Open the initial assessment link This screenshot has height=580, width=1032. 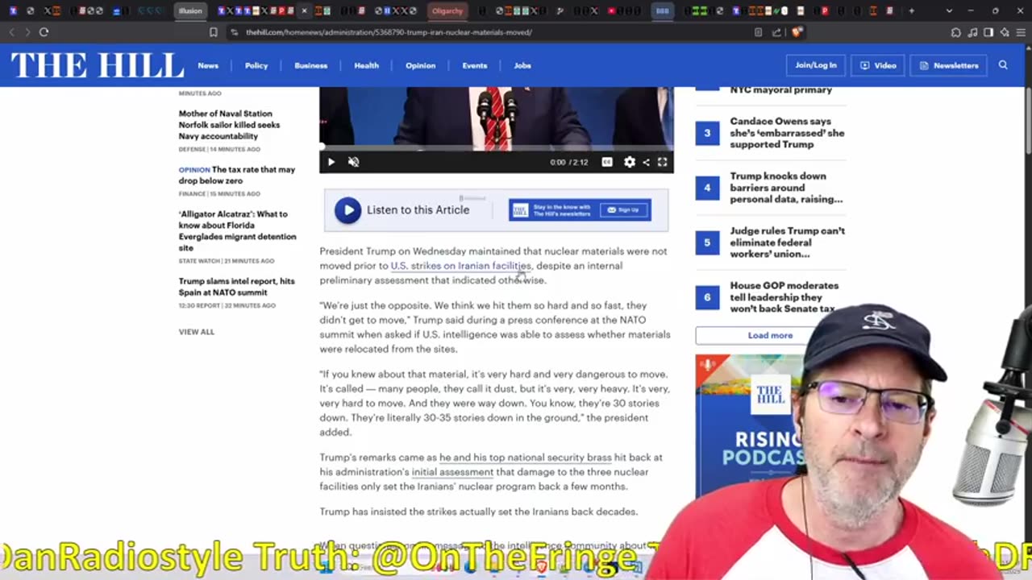(x=452, y=472)
